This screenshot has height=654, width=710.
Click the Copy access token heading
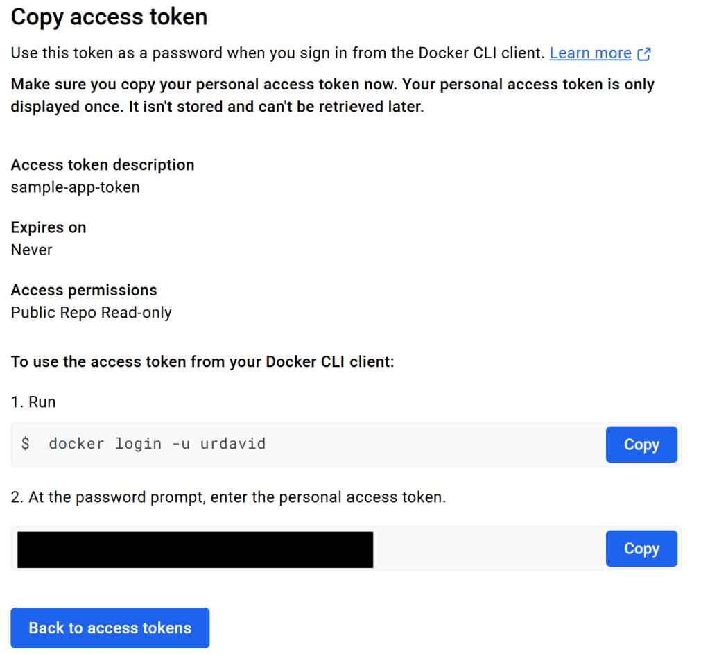tap(109, 17)
